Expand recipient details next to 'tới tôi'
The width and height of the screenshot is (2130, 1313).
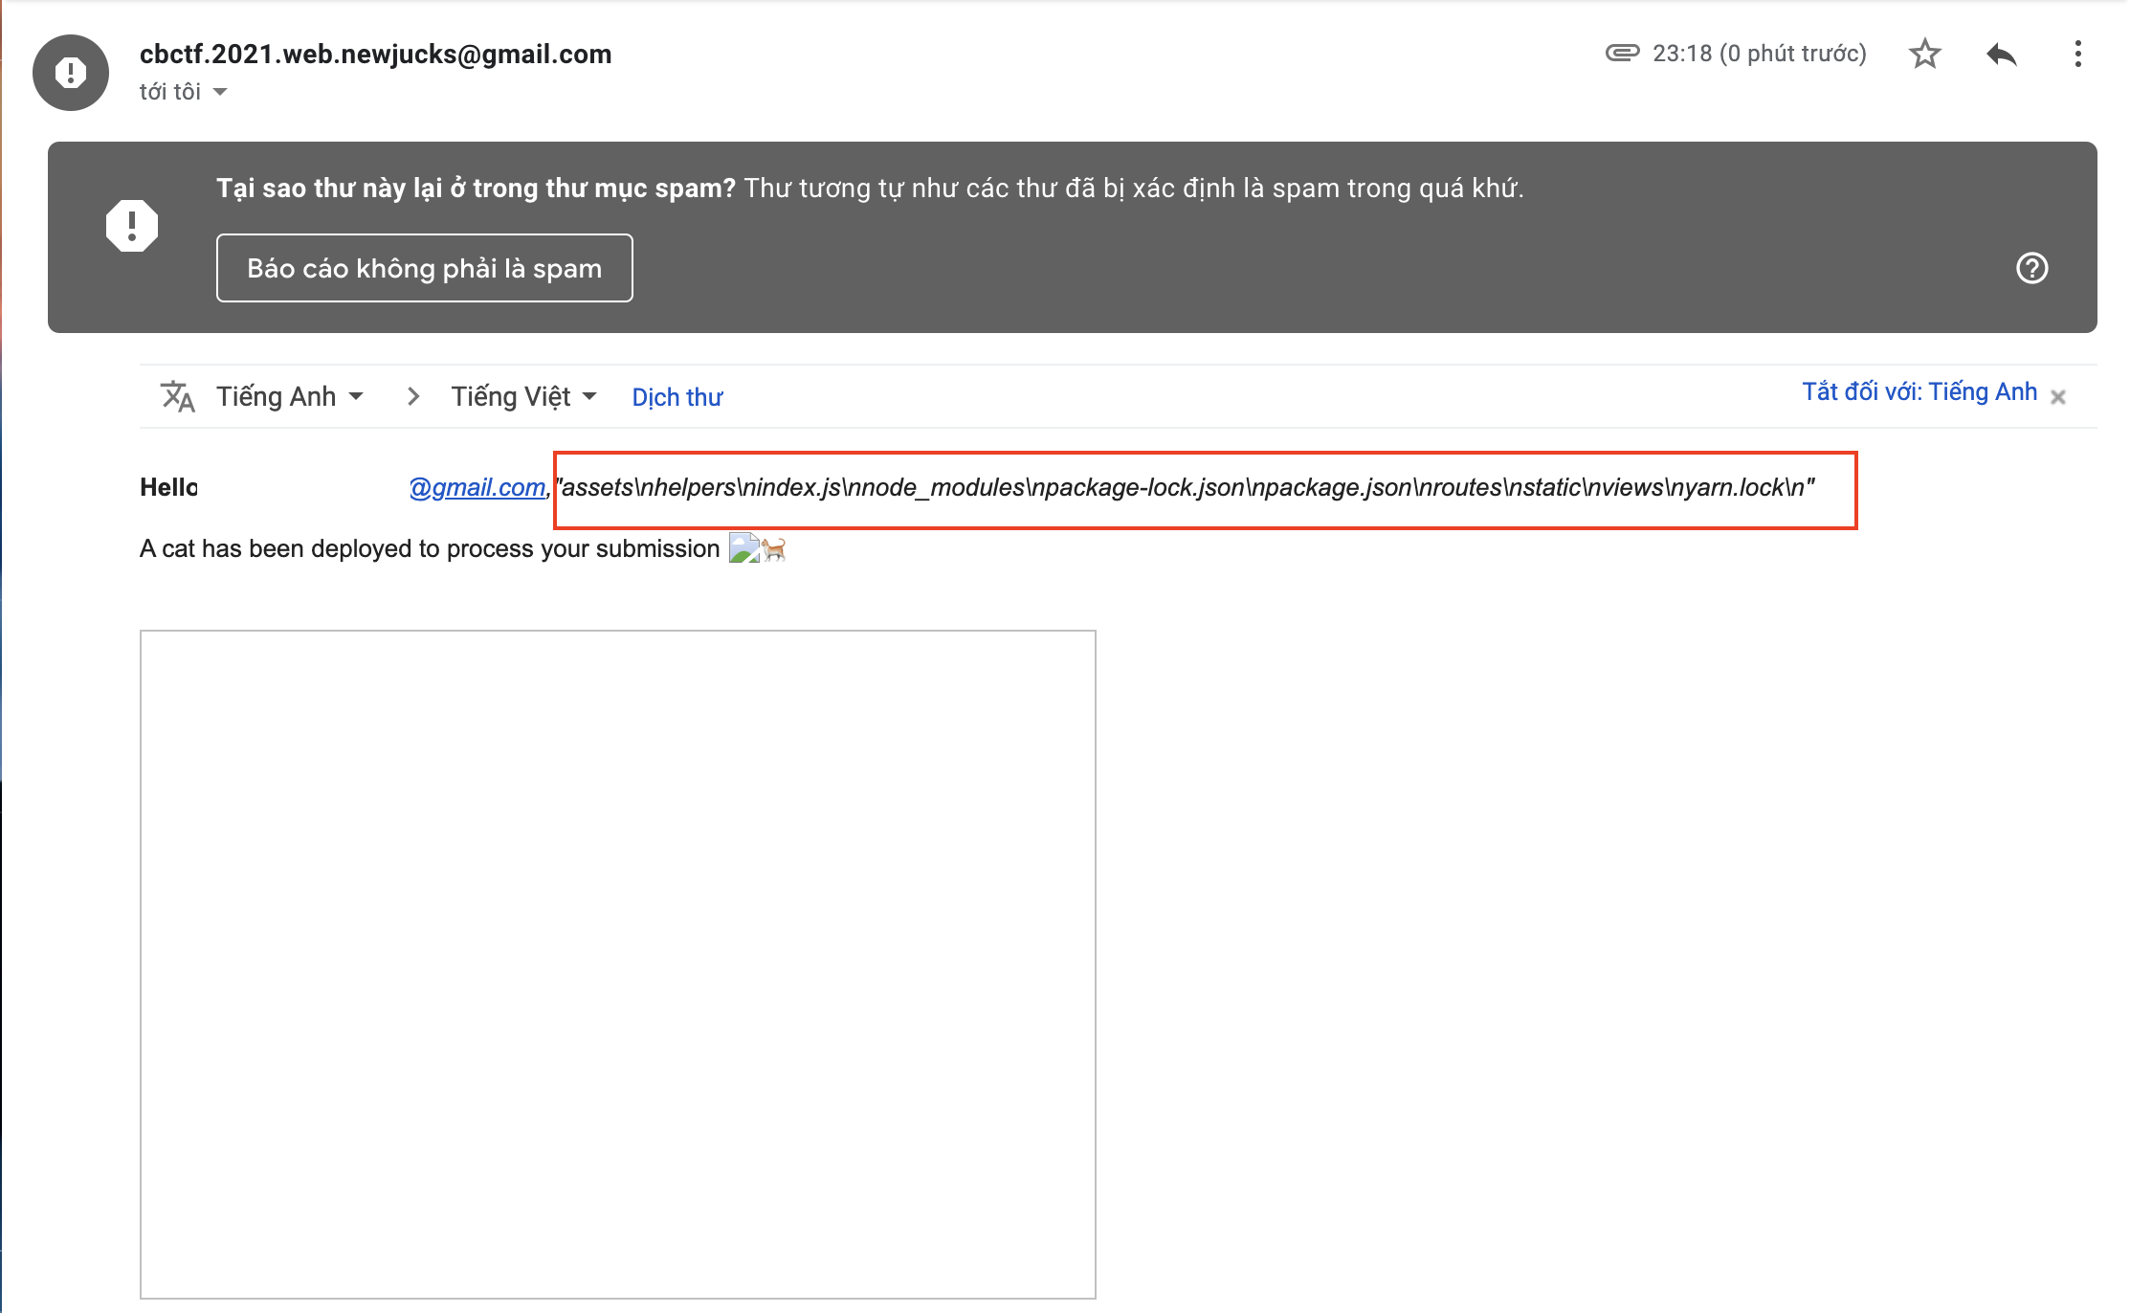220,92
